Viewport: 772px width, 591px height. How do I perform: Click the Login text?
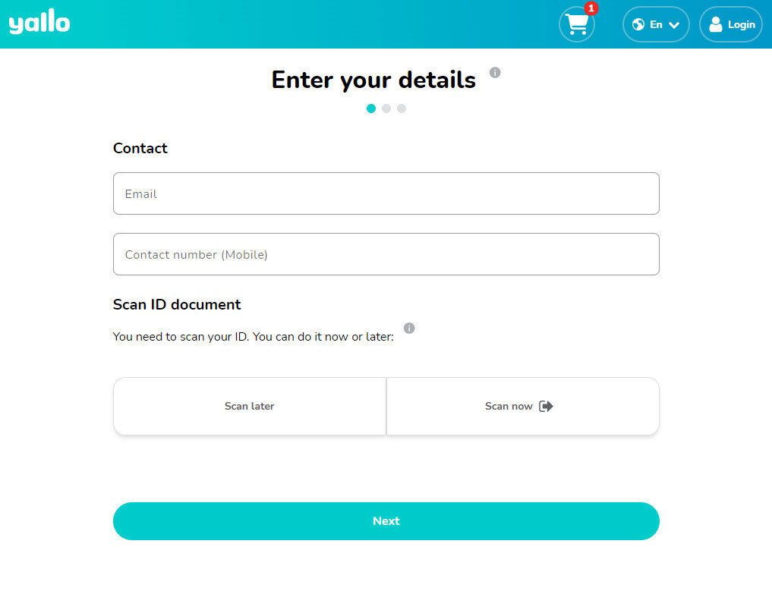[741, 24]
